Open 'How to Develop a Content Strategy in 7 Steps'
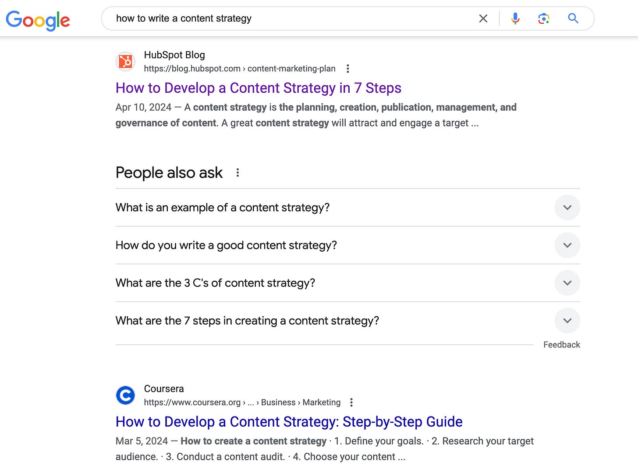 [259, 88]
